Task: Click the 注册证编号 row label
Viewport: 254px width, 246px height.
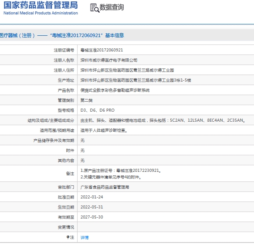Action: (64, 50)
